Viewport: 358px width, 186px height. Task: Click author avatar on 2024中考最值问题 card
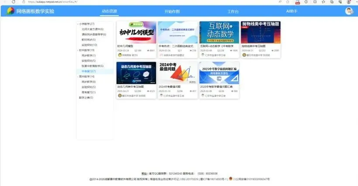point(161,96)
